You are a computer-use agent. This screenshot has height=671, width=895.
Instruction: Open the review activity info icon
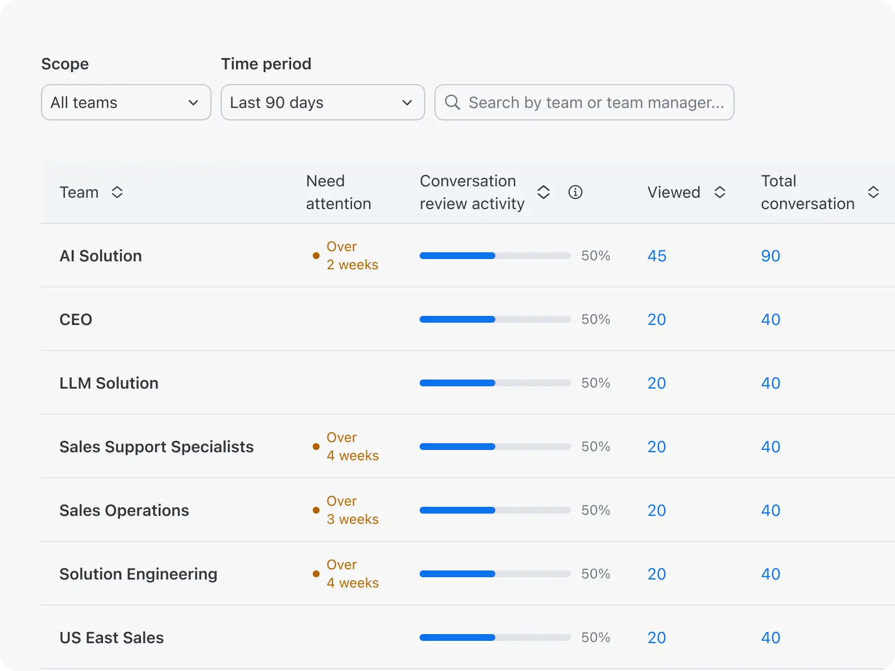tap(575, 193)
